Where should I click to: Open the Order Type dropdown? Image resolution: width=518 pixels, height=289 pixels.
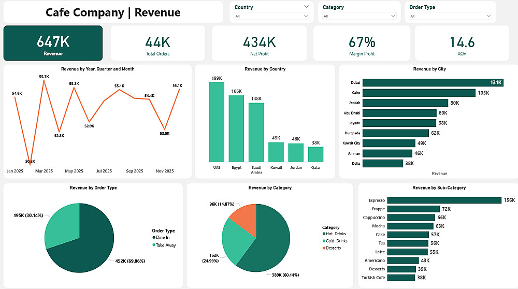pyautogui.click(x=450, y=16)
